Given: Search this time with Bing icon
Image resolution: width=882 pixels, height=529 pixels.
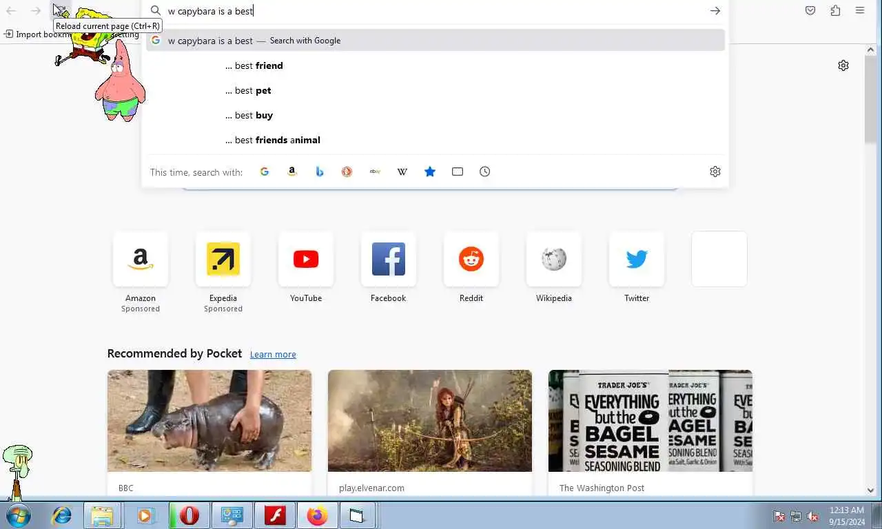Looking at the screenshot, I should [x=320, y=172].
